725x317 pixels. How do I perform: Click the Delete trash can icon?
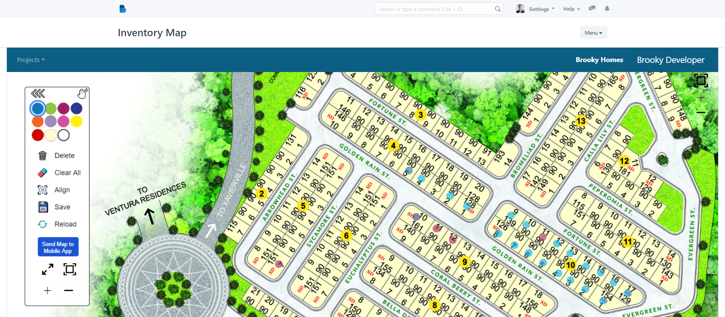[43, 155]
